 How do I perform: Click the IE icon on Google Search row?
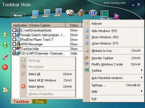pos(18,35)
